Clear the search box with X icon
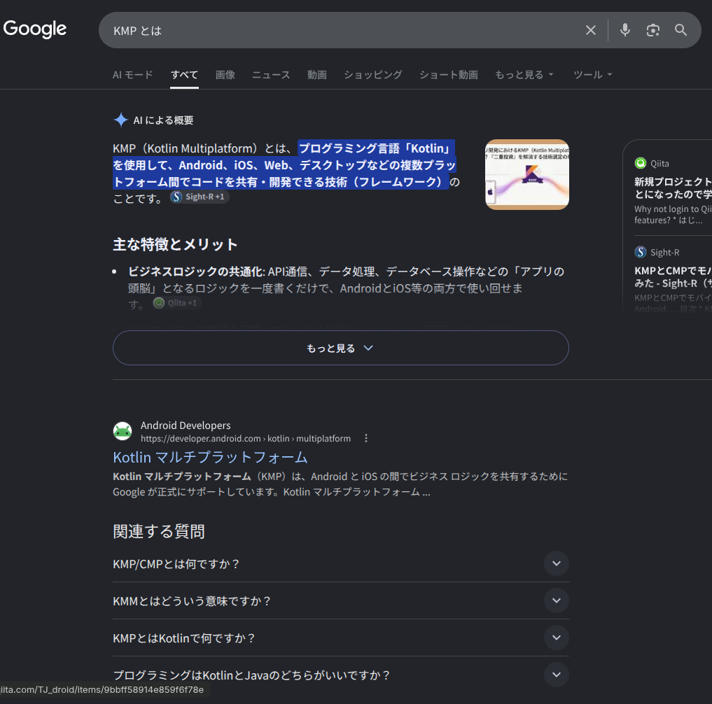The height and width of the screenshot is (704, 712). [590, 30]
